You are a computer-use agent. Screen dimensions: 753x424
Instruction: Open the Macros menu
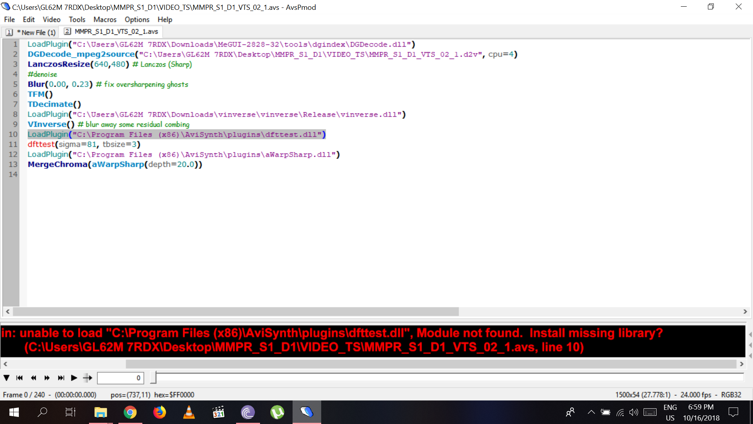[x=105, y=20]
